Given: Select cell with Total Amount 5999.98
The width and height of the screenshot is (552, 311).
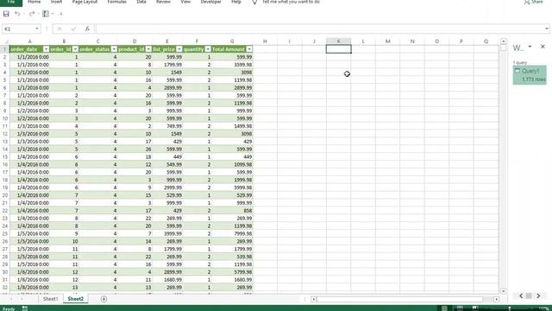Looking at the screenshot, I should 232,187.
